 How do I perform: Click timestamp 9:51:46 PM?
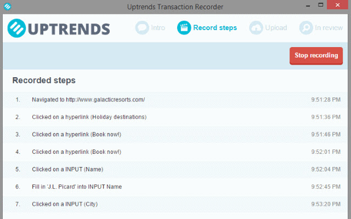(x=326, y=135)
